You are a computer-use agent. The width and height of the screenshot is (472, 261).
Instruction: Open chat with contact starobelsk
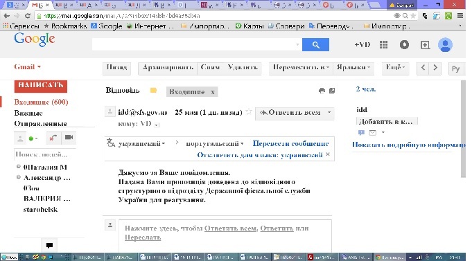pyautogui.click(x=40, y=210)
